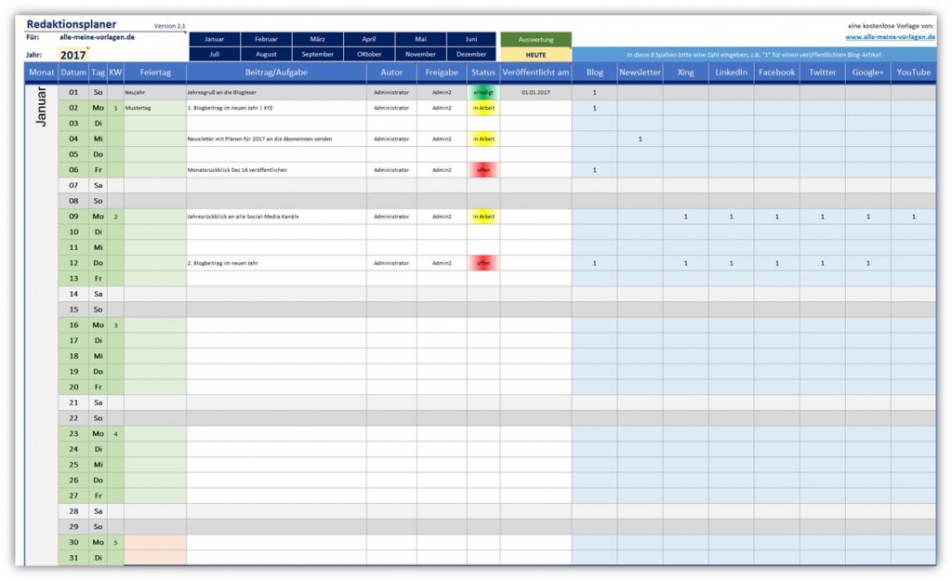Screen dimensions: 952x581
Task: Go to the Dezember month button
Action: pyautogui.click(x=471, y=55)
